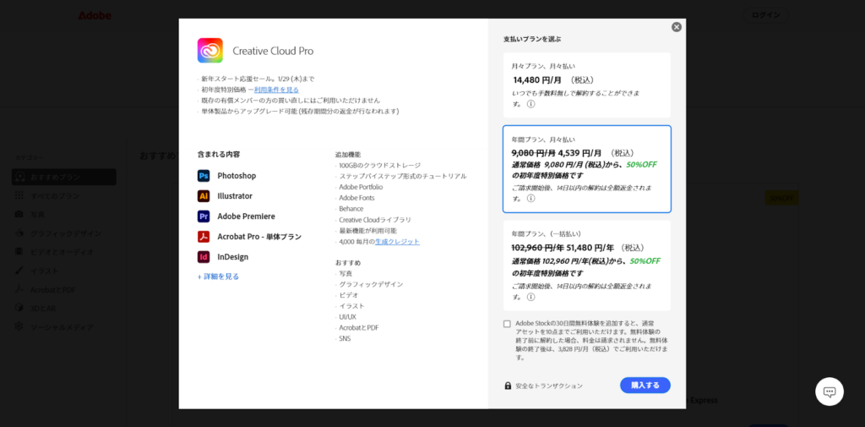Open the chat support bubble
865x427 pixels.
pos(830,391)
